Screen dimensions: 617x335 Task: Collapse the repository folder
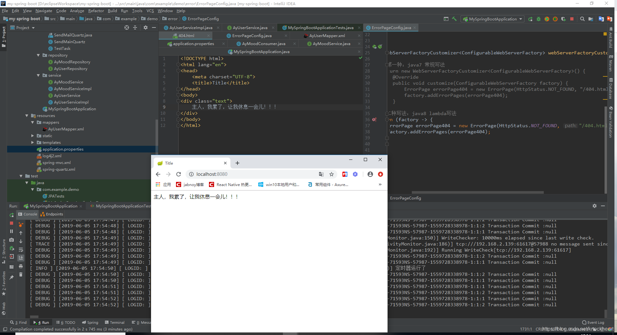coord(38,55)
